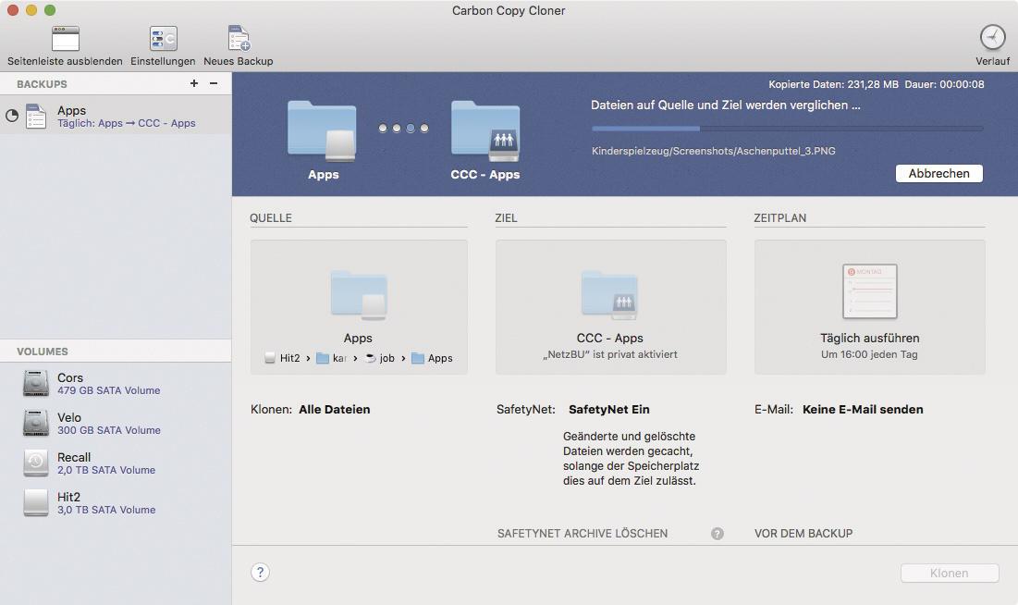Click the Velo hard drive icon
This screenshot has width=1018, height=605.
coord(36,423)
